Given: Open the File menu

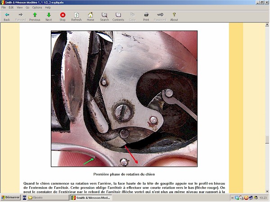Looking at the screenshot, I should click(4, 8).
